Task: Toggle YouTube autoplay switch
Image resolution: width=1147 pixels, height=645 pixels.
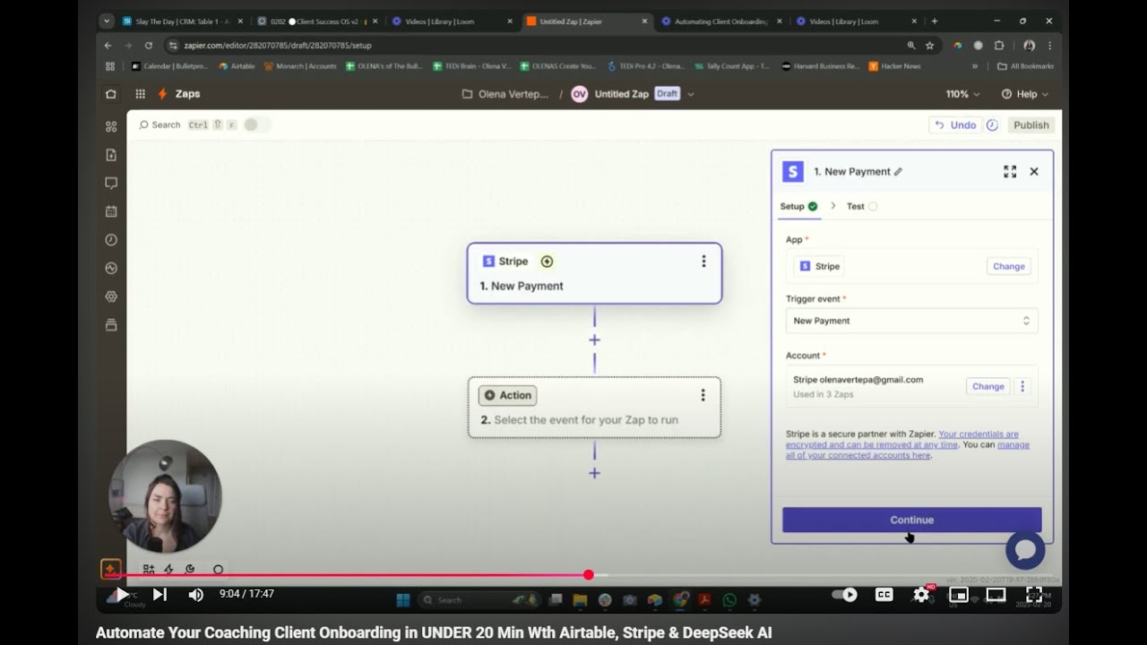Action: tap(845, 594)
